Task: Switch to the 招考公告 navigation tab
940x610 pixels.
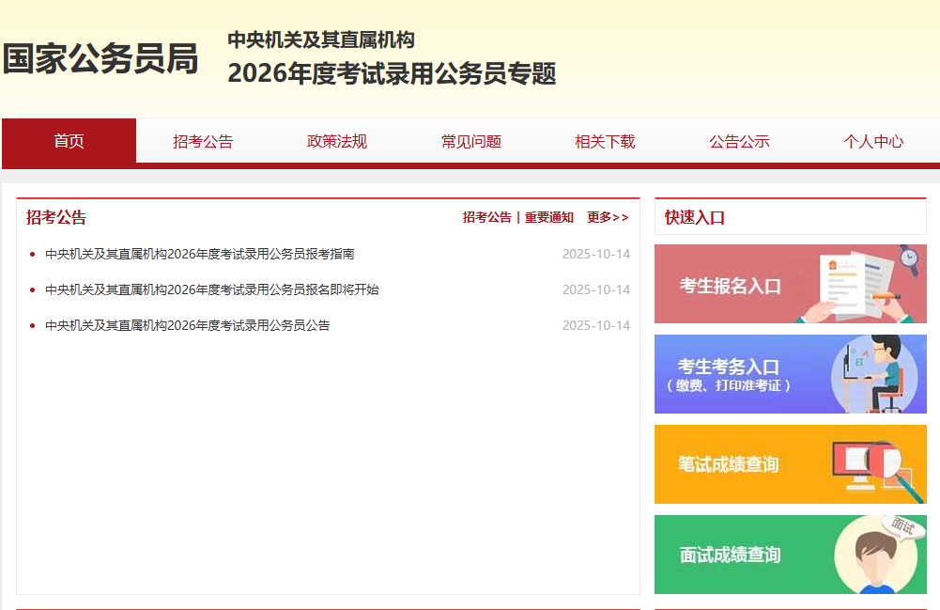Action: point(203,142)
